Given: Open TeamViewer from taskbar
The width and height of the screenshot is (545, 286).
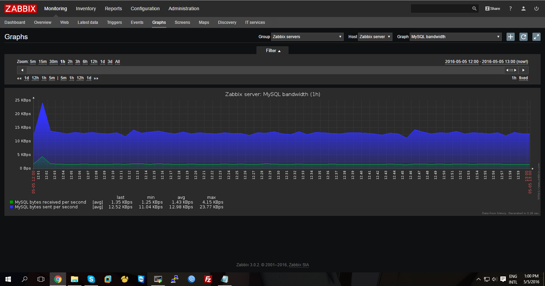Looking at the screenshot, I should click(x=141, y=279).
